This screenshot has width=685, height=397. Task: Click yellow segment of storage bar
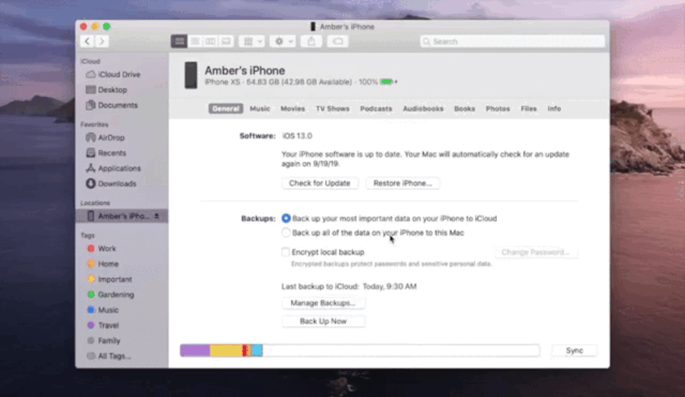point(226,351)
